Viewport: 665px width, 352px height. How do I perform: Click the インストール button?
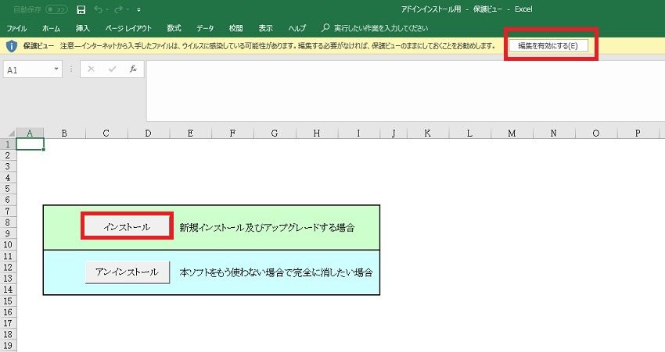pos(128,226)
